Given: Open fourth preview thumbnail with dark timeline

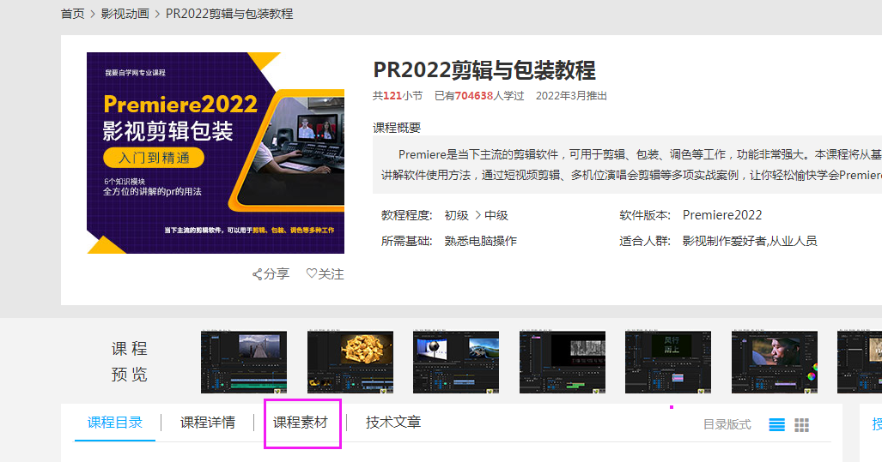Looking at the screenshot, I should 563,362.
